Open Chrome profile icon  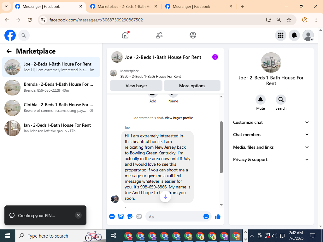305,20
